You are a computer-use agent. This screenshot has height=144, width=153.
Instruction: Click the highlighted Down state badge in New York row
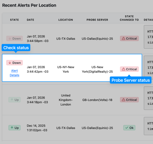coord(14,63)
